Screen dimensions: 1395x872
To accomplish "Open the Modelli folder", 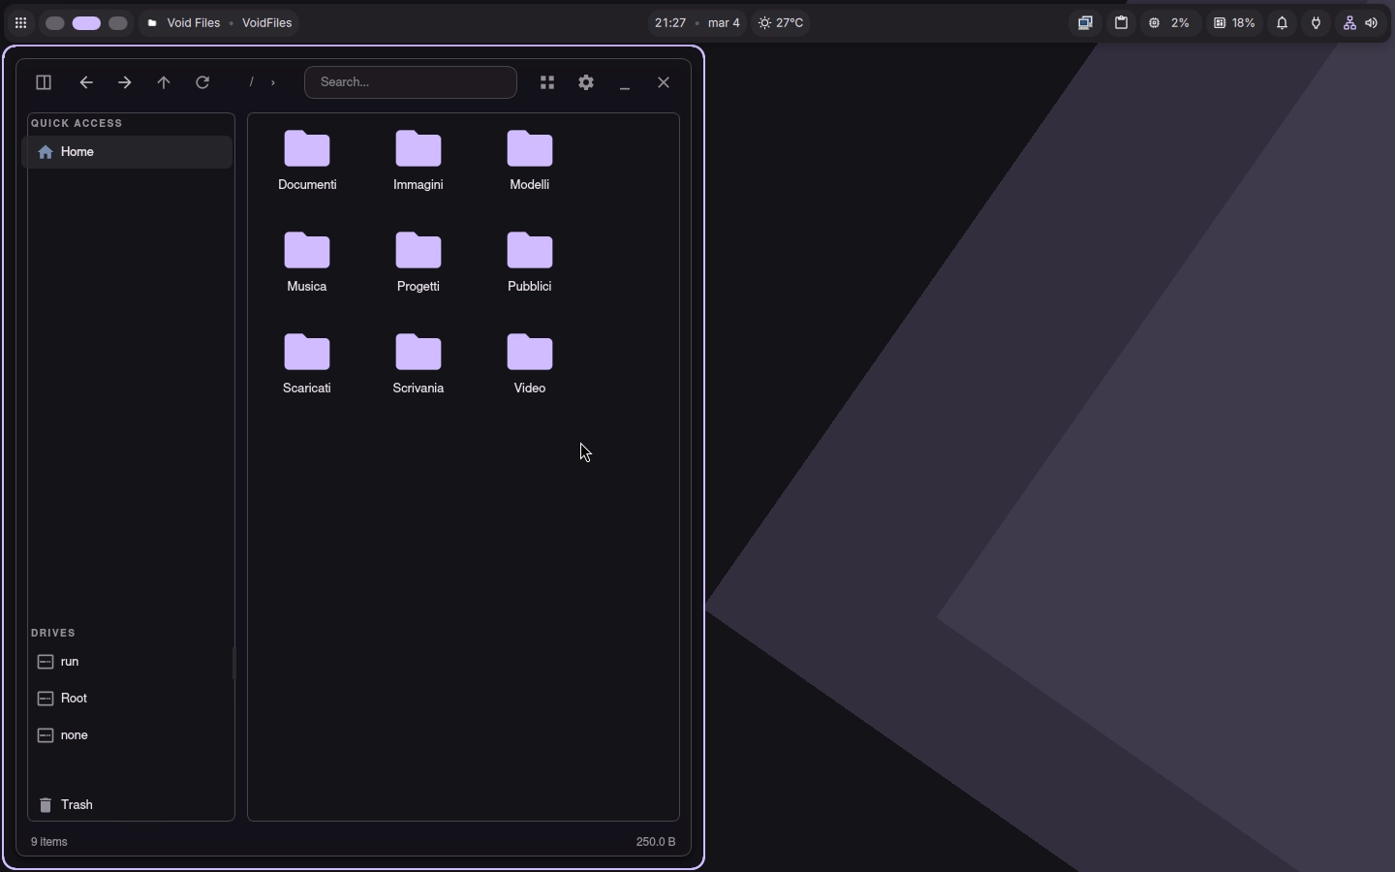I will pos(531,161).
